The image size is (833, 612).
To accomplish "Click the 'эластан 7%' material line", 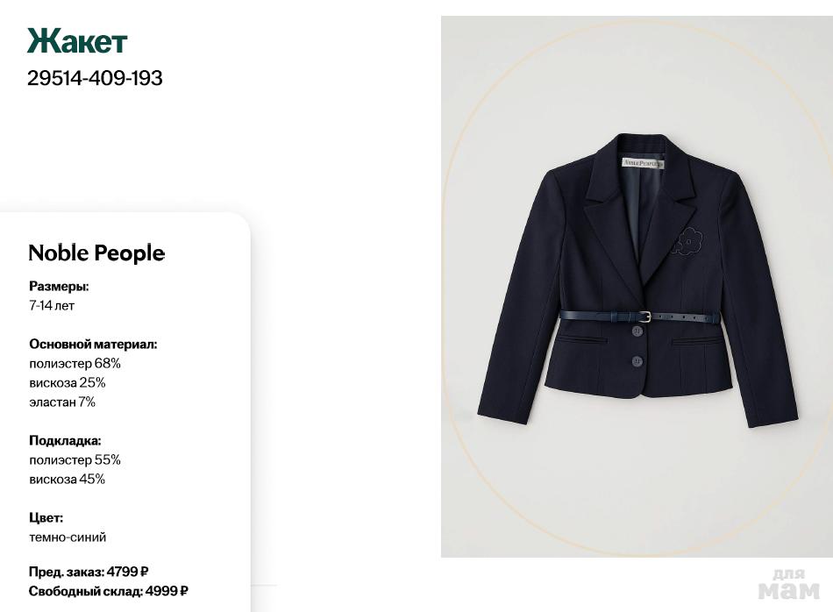I will pos(62,402).
